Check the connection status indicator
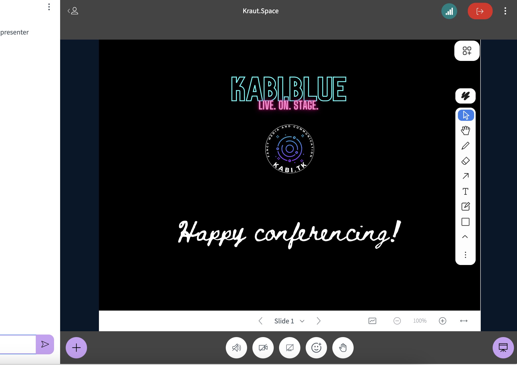517x365 pixels. pos(449,11)
